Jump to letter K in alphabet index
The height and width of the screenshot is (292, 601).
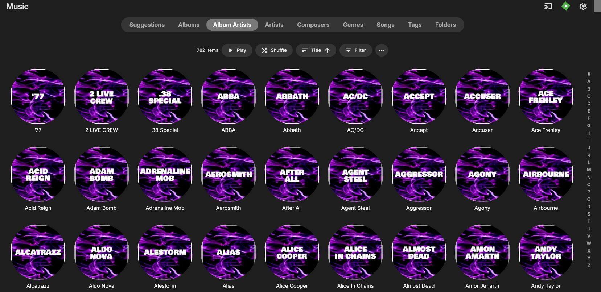(x=589, y=155)
